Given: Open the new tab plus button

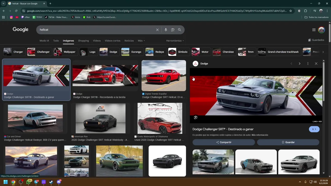Looking at the screenshot, I should coord(50,4).
